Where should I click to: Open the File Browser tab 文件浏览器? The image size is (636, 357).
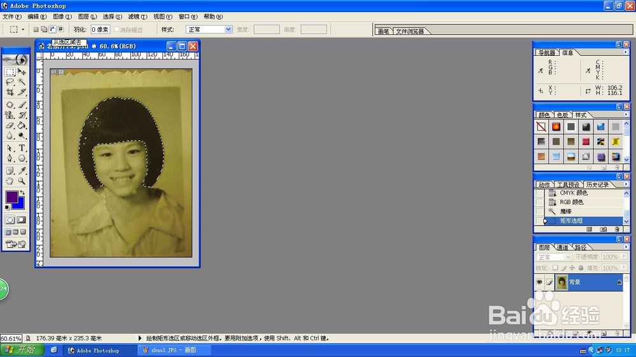(x=410, y=31)
